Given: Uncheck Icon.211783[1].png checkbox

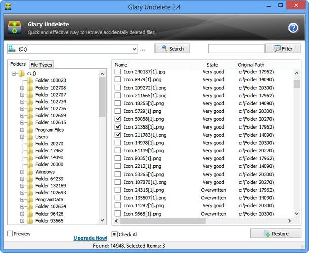Looking at the screenshot, I should pos(118,135).
